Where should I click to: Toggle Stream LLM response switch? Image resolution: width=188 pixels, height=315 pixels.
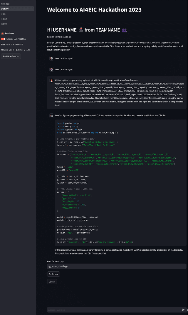3,39
